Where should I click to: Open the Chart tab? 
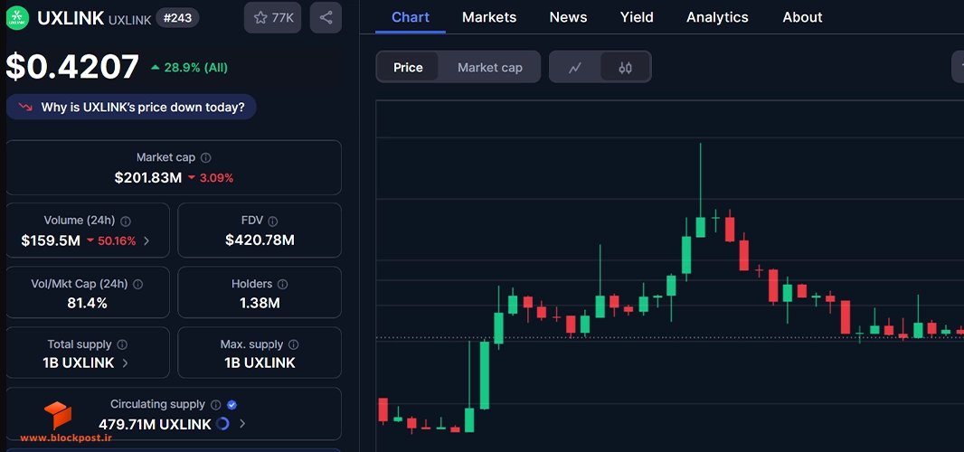click(411, 17)
